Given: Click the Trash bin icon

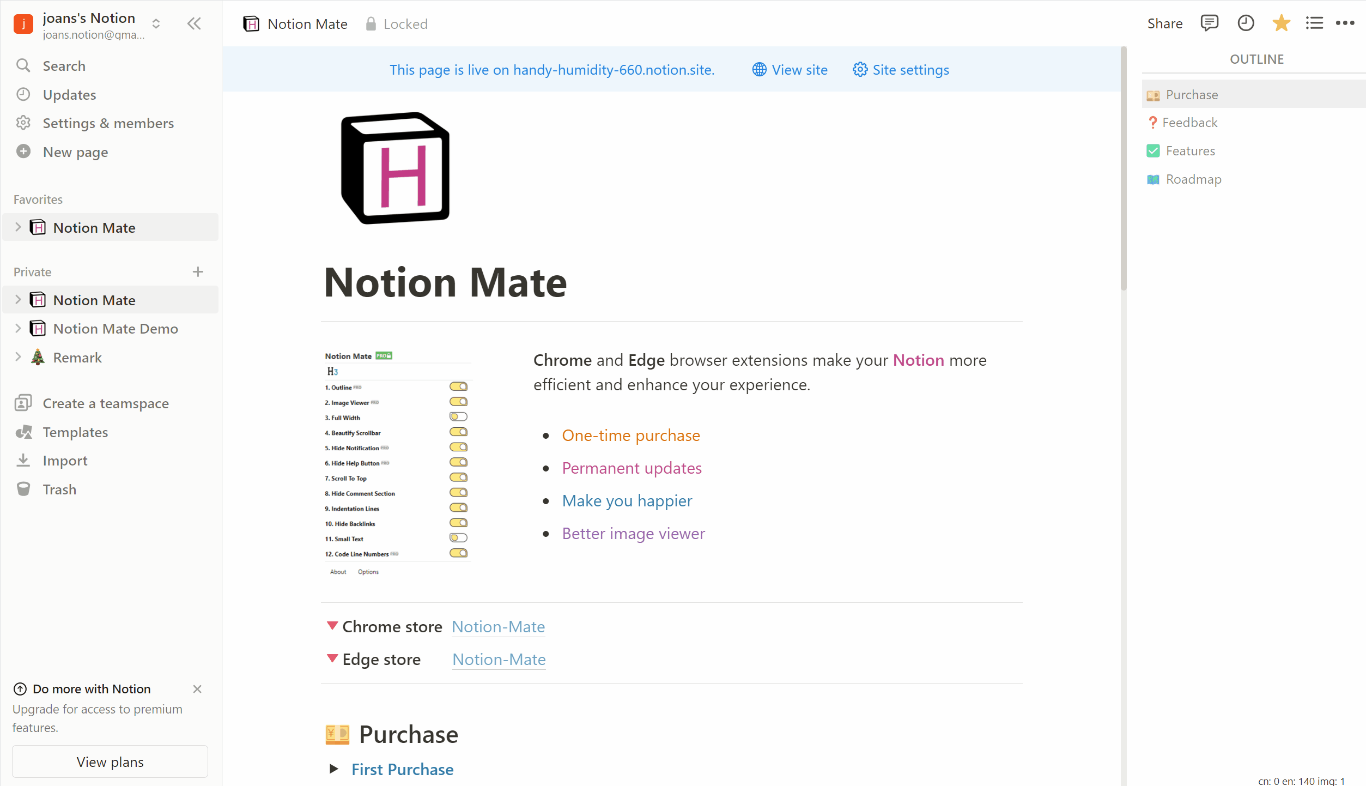Looking at the screenshot, I should pyautogui.click(x=23, y=489).
